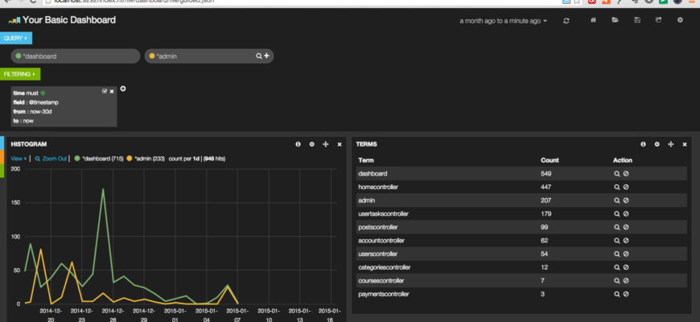Show Terms panel info icon
700x322 pixels.
(643, 144)
